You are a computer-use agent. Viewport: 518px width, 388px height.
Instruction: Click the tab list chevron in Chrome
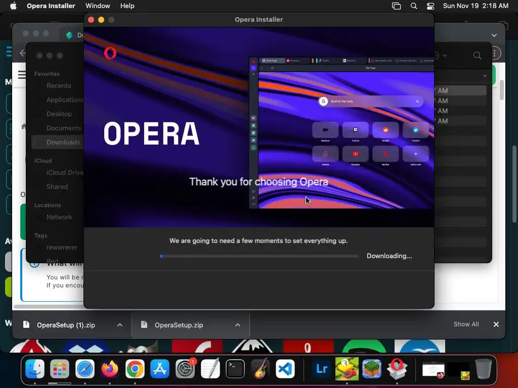click(x=494, y=35)
